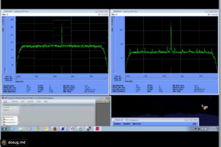Select the second participant in attendee list
Viewport: 221px width, 147px height.
[x=10, y=120]
